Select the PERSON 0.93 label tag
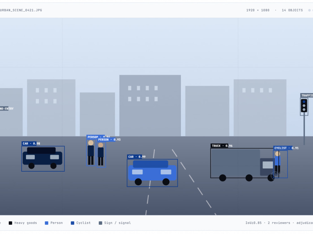313x234 pixels. pos(109,139)
